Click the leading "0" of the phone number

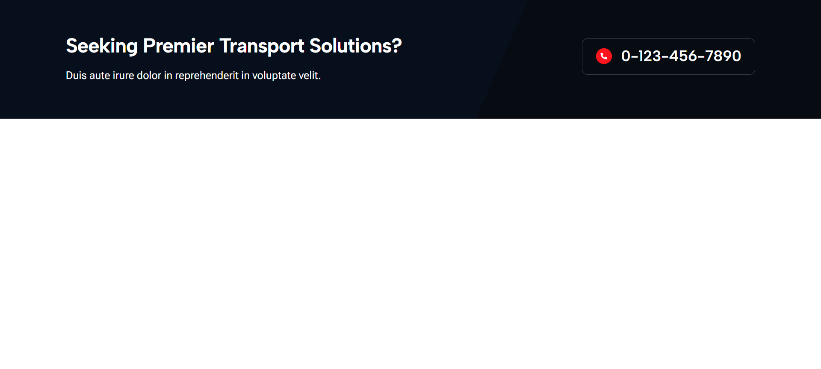point(626,56)
